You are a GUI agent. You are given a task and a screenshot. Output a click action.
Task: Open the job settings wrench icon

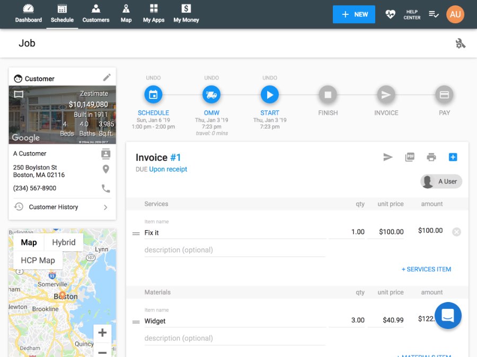tap(460, 43)
